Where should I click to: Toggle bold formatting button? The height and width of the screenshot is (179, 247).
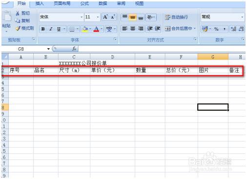[x=43, y=29]
